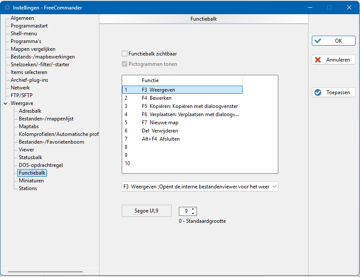Go to Maptabs settings
This screenshot has height=277, width=360.
(x=29, y=126)
